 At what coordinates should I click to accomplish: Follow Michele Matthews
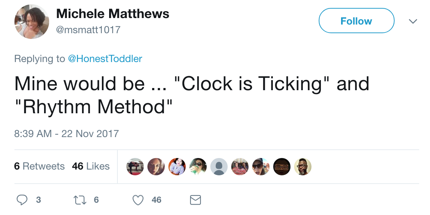click(357, 21)
